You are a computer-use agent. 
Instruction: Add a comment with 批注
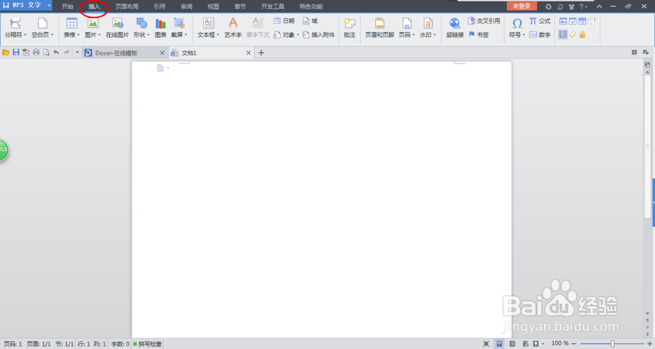coord(350,28)
